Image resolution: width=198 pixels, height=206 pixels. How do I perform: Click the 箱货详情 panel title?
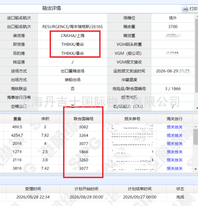pyautogui.click(x=51, y=8)
